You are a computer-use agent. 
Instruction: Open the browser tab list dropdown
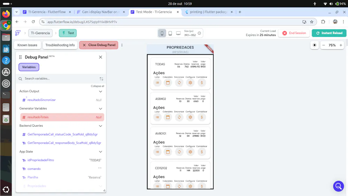click(x=17, y=12)
